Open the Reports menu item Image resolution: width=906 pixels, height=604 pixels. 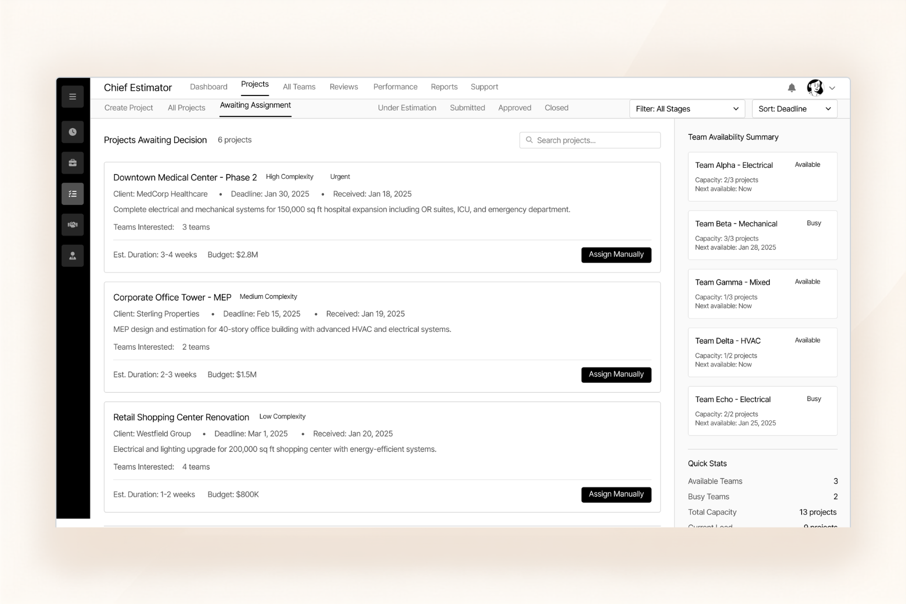pyautogui.click(x=444, y=87)
